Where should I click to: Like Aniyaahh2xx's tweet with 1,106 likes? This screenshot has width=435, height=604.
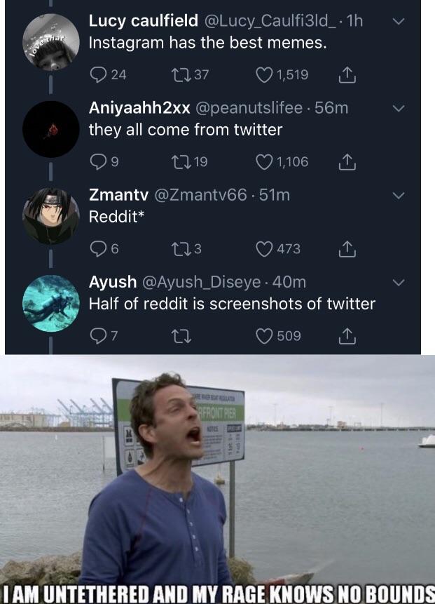pos(264,162)
